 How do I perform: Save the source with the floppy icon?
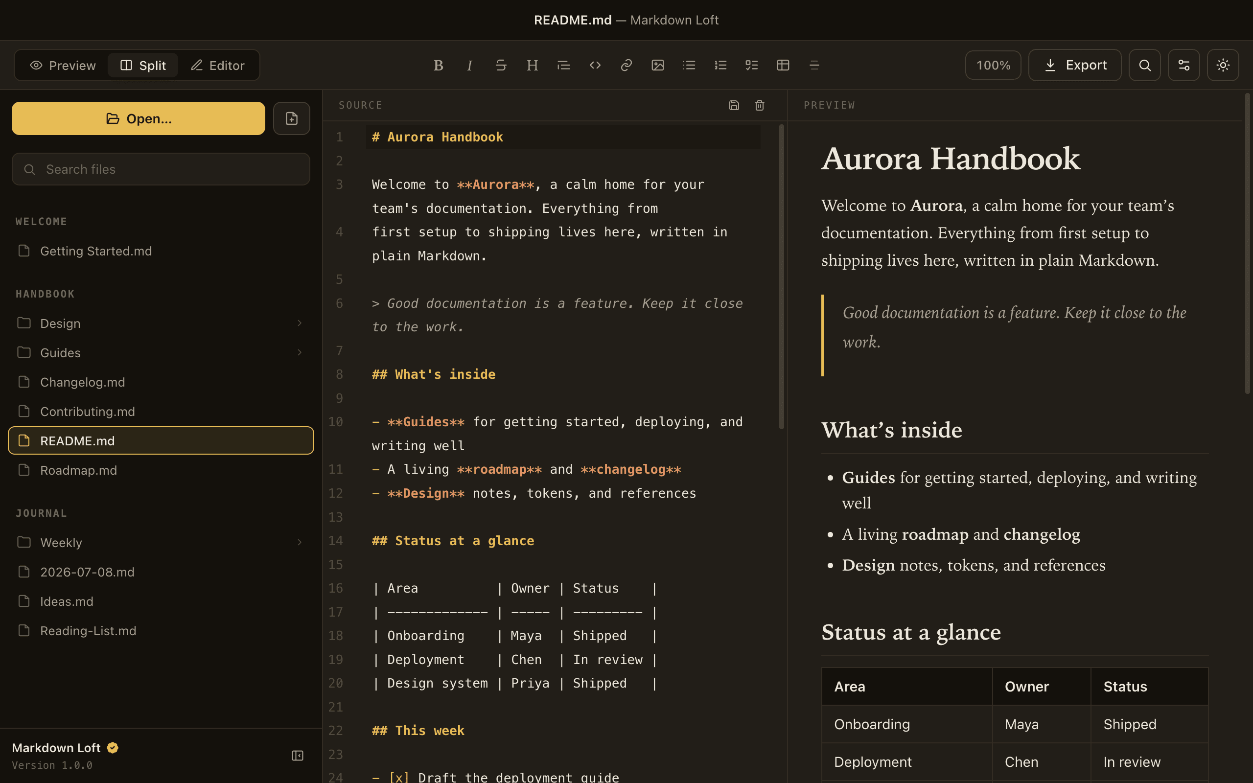(734, 105)
